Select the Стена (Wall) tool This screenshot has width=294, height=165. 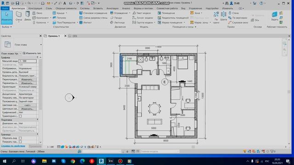point(19,16)
